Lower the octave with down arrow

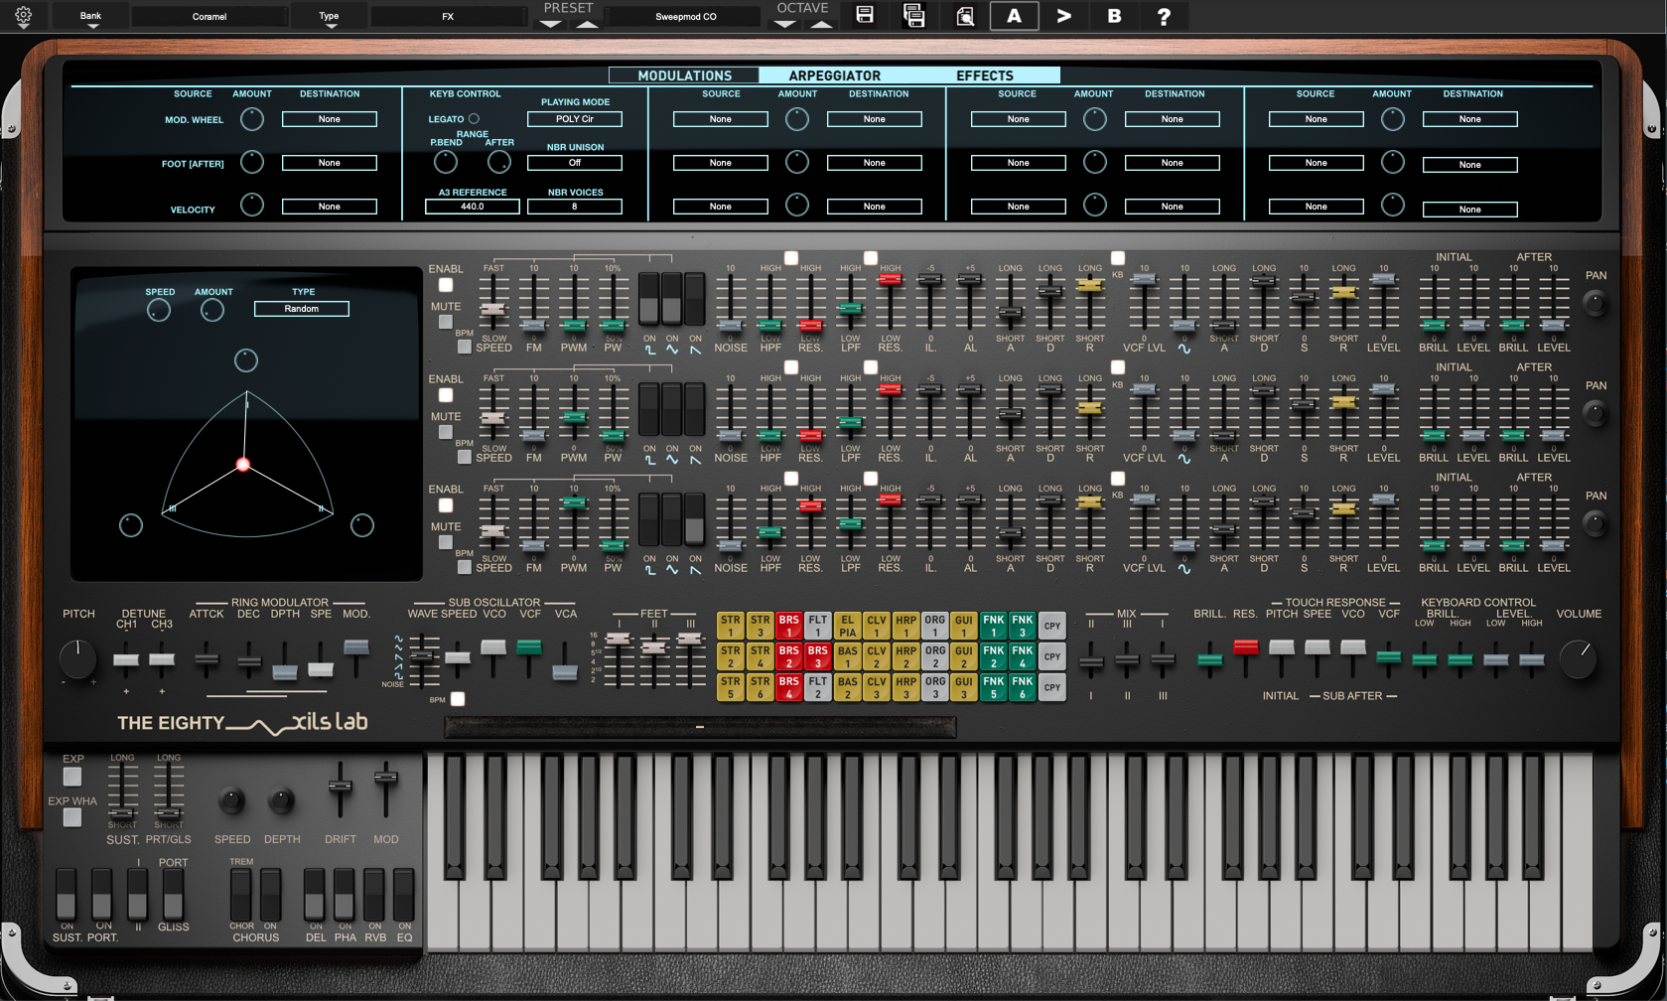[x=784, y=24]
